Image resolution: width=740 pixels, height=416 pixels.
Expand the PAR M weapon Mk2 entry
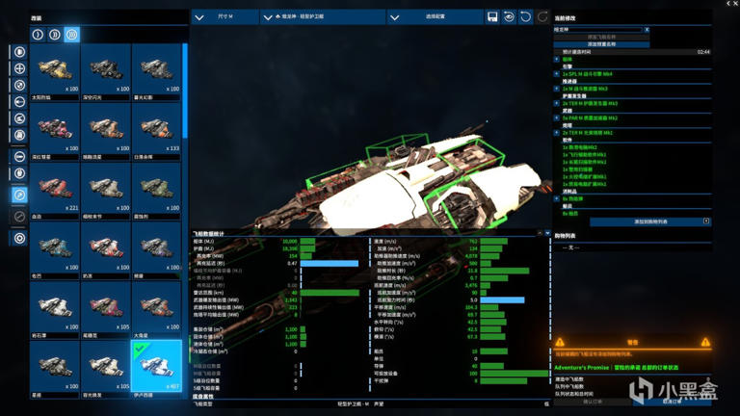pyautogui.click(x=557, y=118)
